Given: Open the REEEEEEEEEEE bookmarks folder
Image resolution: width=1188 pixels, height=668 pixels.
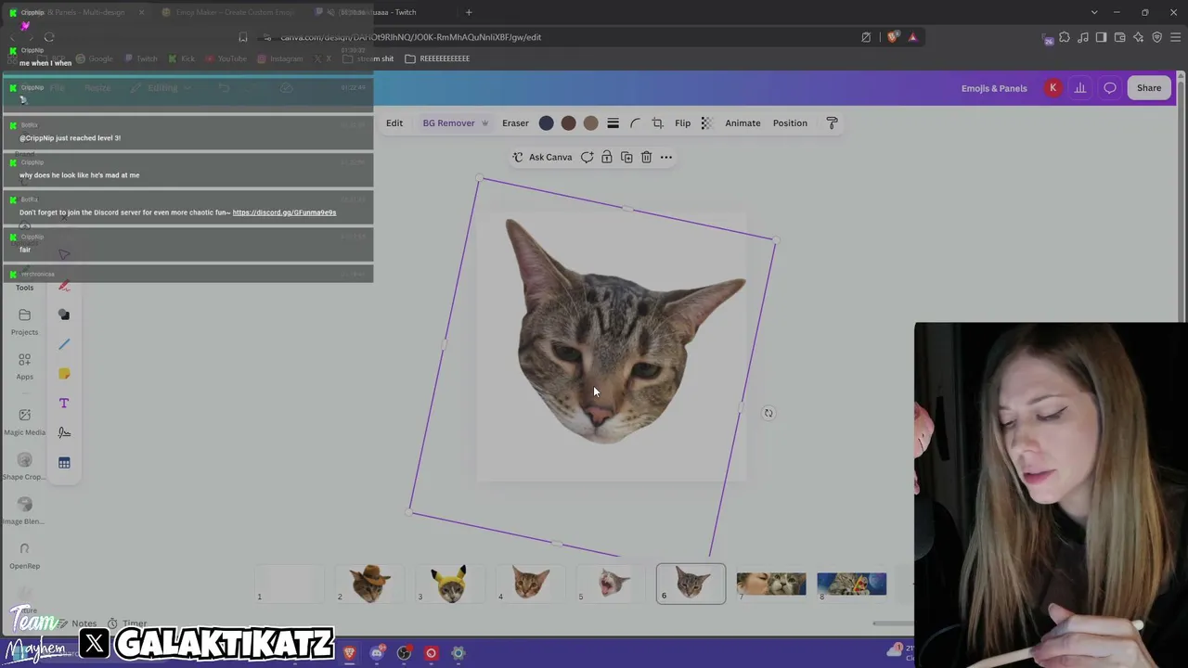Looking at the screenshot, I should pyautogui.click(x=437, y=58).
